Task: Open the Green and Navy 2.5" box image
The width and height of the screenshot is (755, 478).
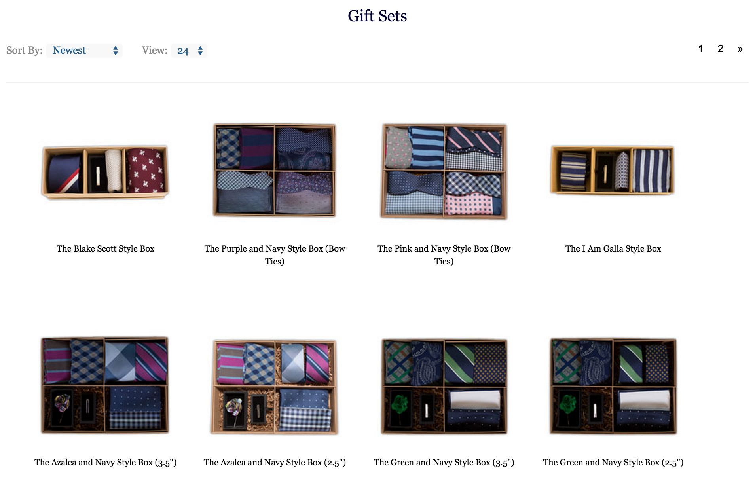Action: click(613, 386)
